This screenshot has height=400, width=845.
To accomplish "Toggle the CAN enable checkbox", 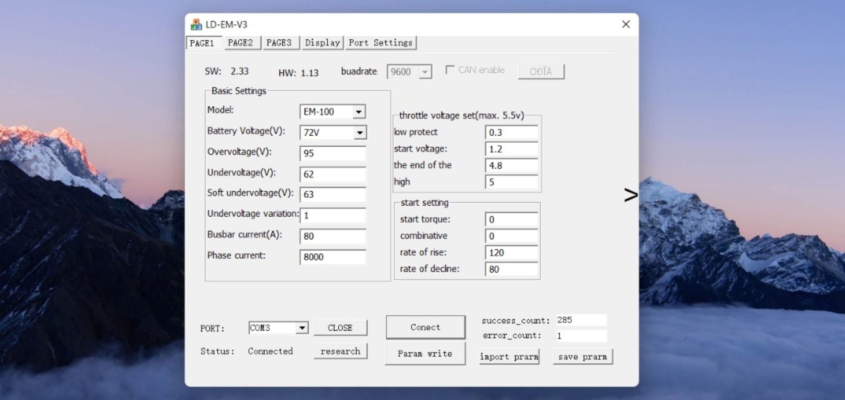I will (x=450, y=70).
